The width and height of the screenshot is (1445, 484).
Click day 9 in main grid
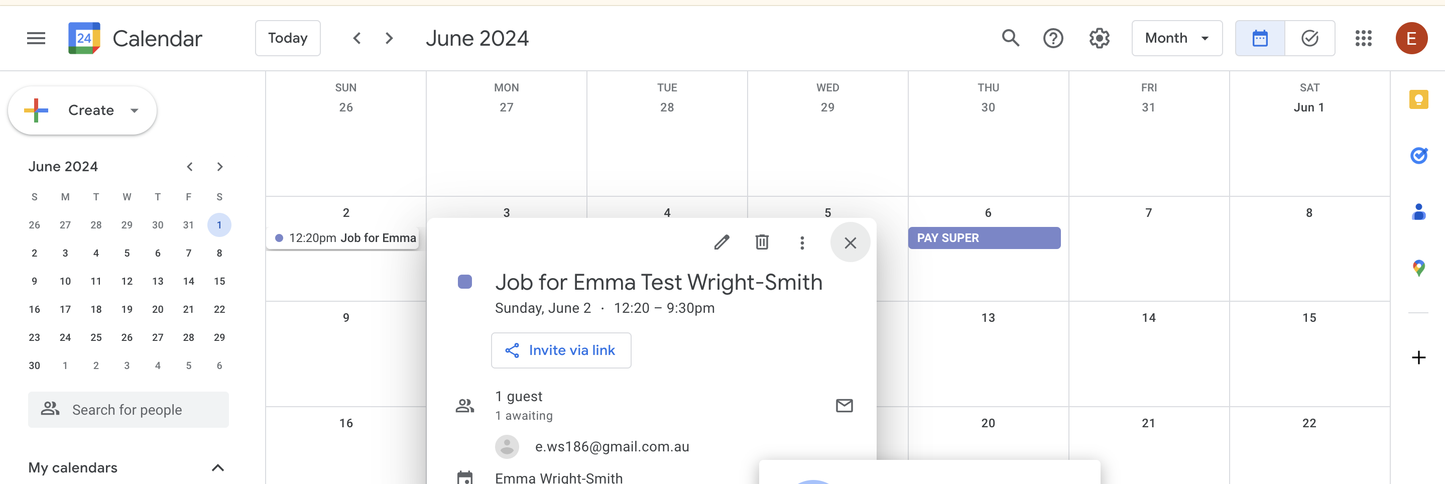pos(345,317)
